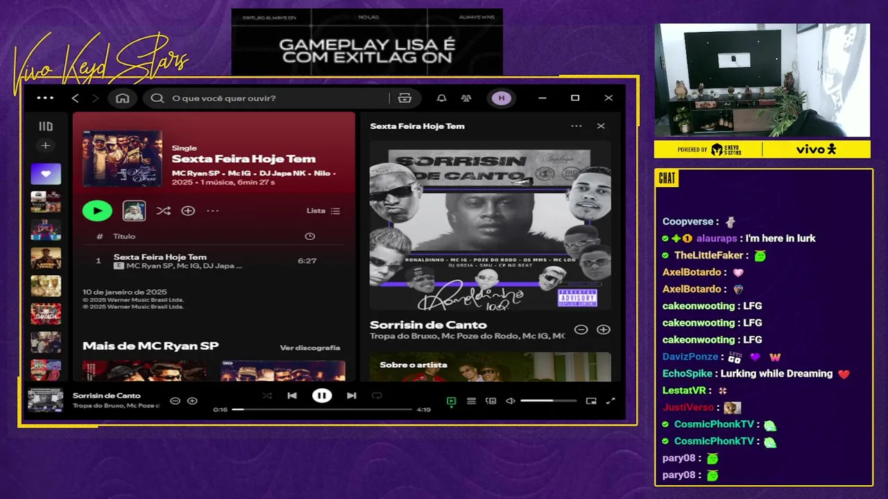Viewport: 888px width, 499px height.
Task: Go back with the left arrow
Action: tap(76, 98)
